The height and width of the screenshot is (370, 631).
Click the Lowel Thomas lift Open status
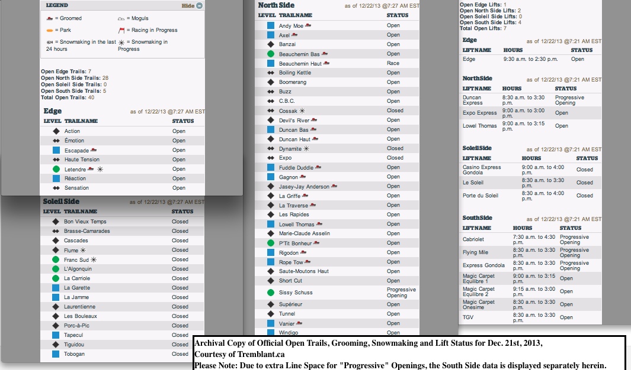[x=561, y=126]
